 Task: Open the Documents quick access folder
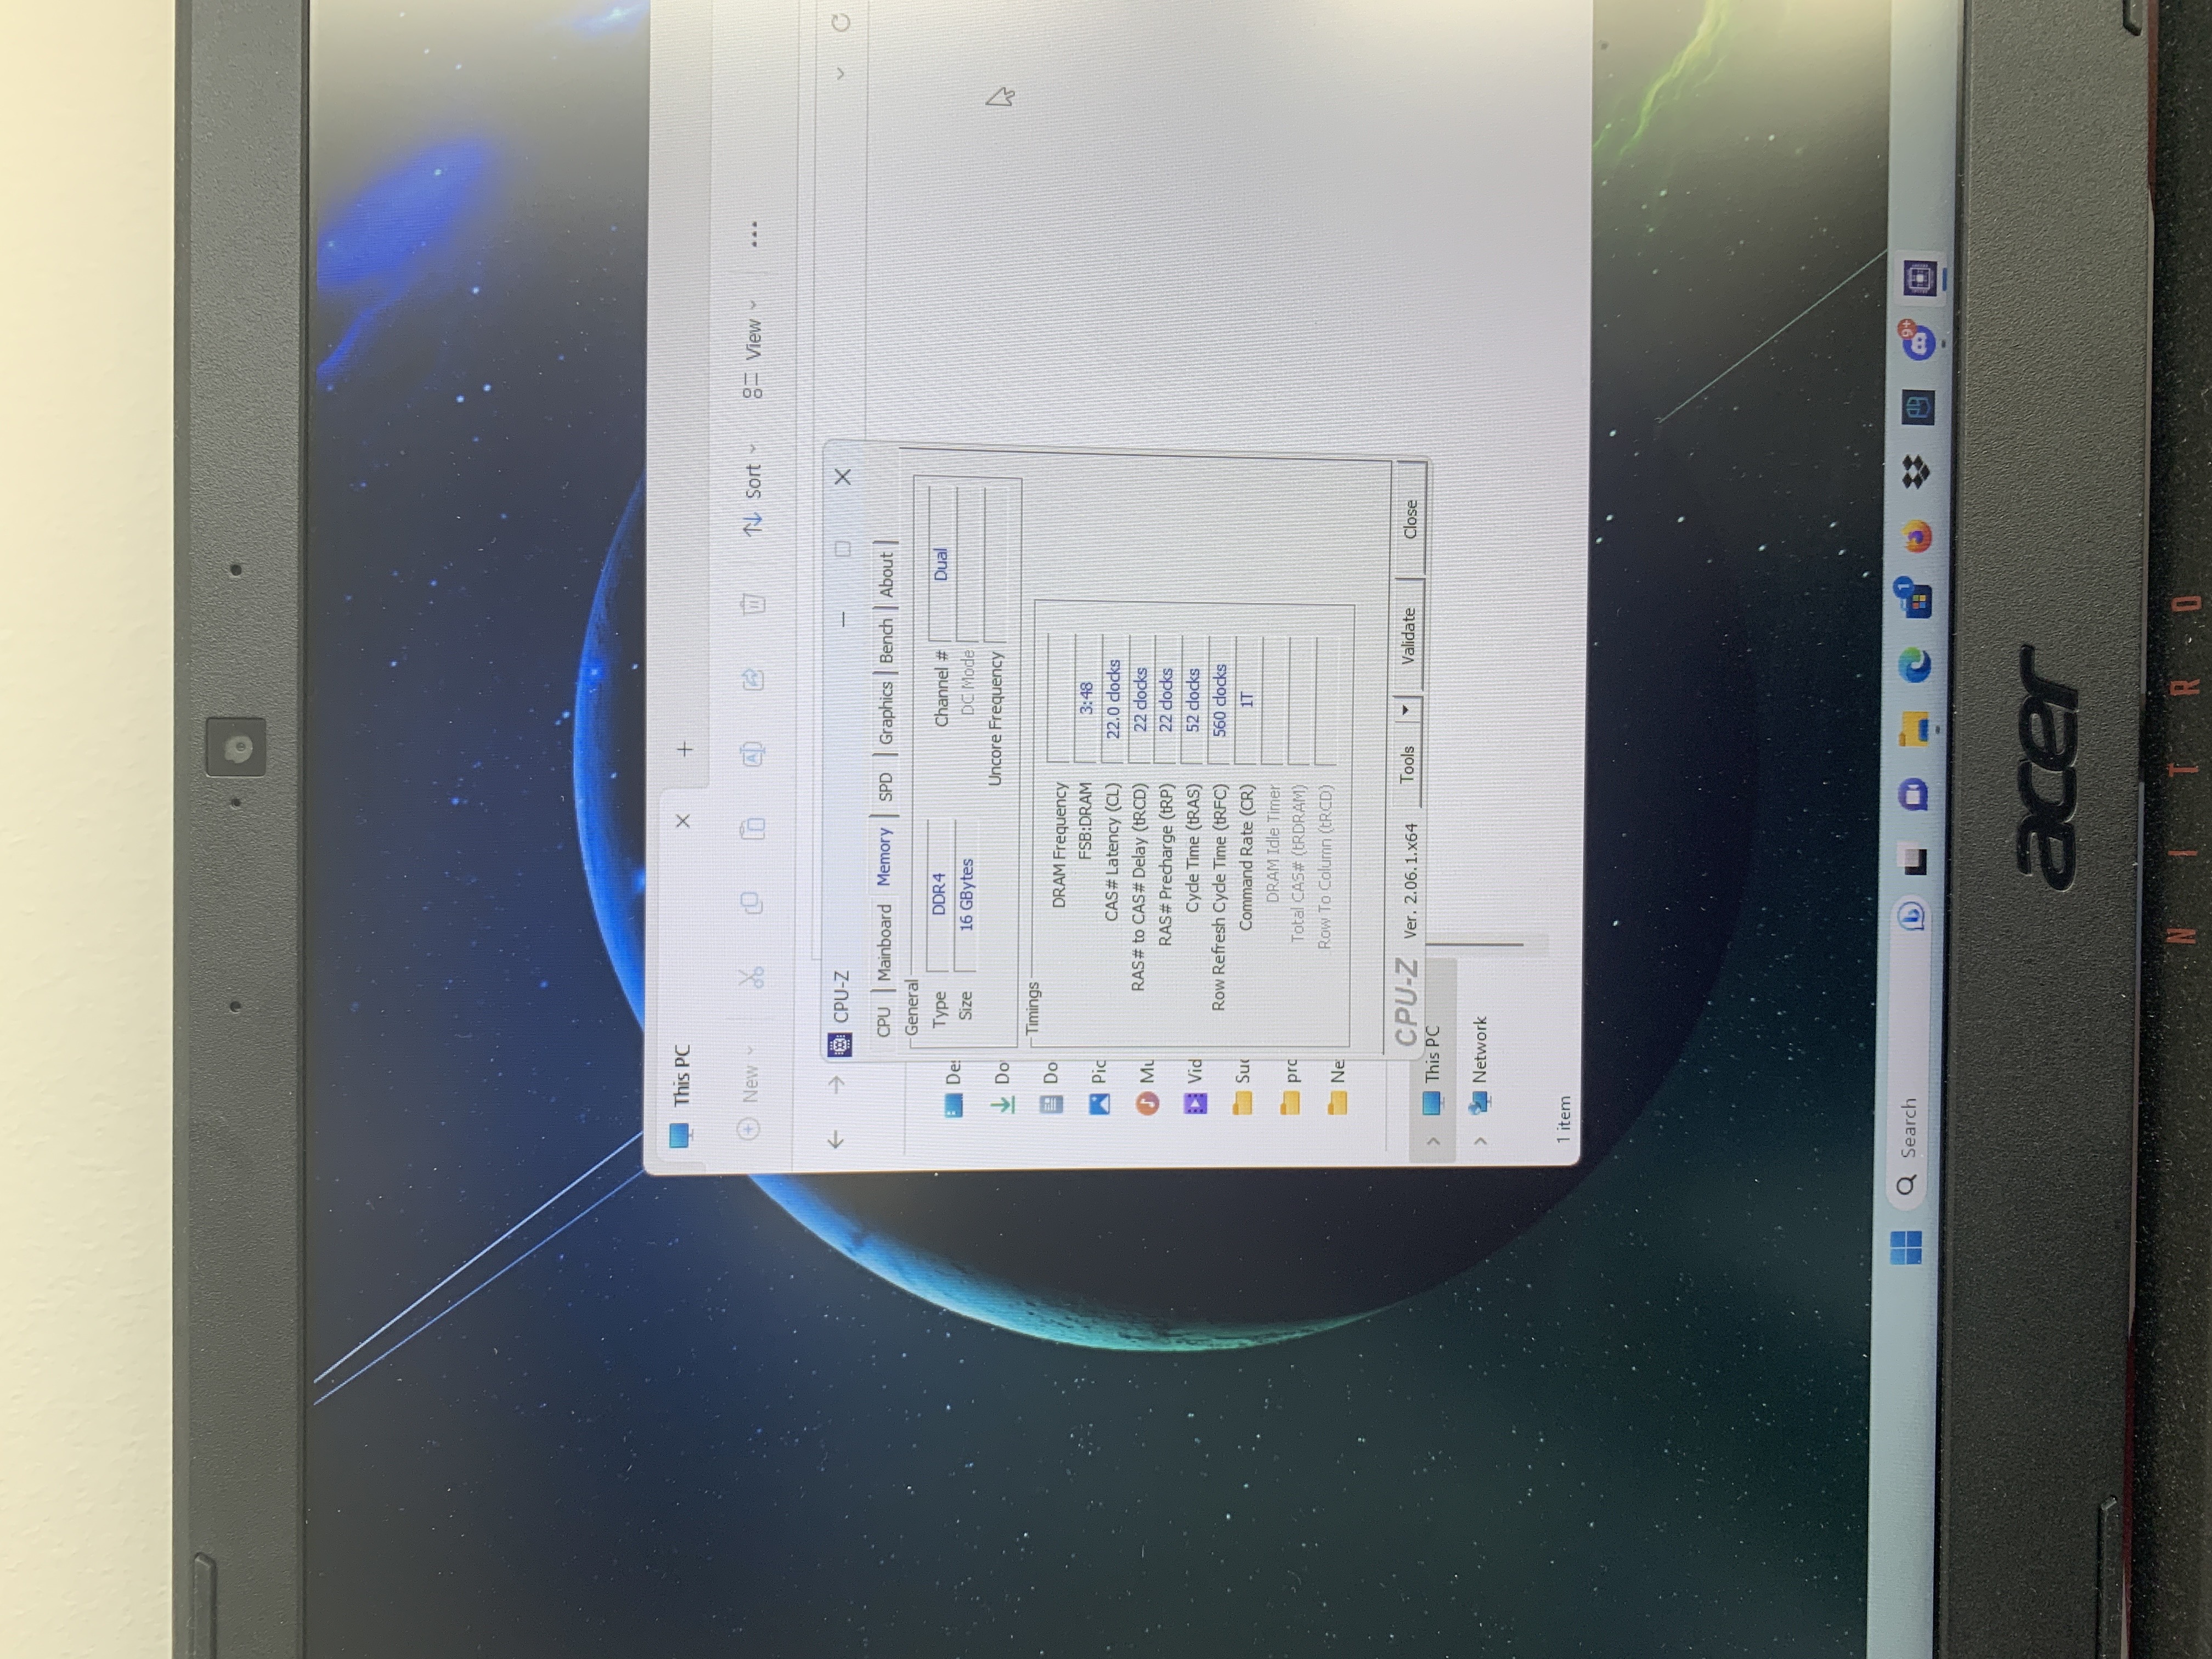tap(1051, 1087)
